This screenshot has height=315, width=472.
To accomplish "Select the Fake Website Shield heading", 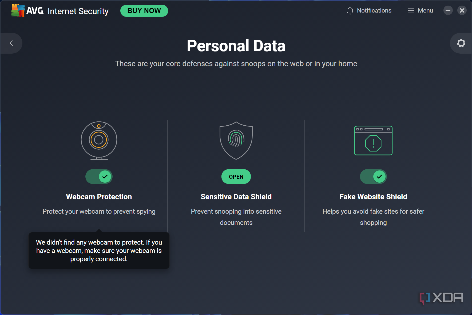I will point(373,197).
